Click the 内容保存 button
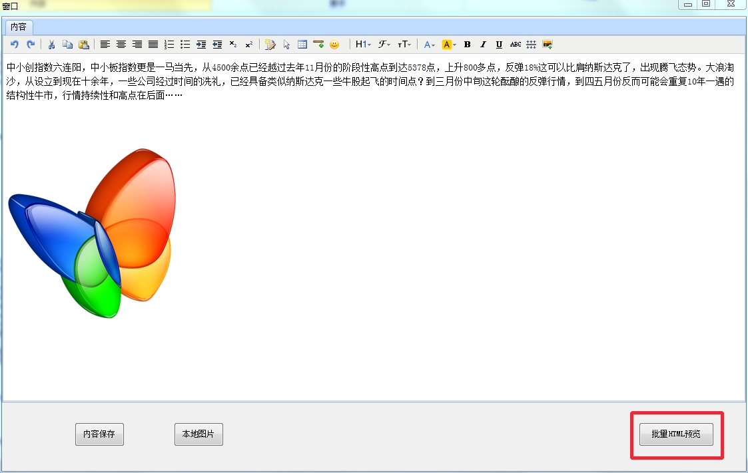748x473 pixels. coord(99,434)
